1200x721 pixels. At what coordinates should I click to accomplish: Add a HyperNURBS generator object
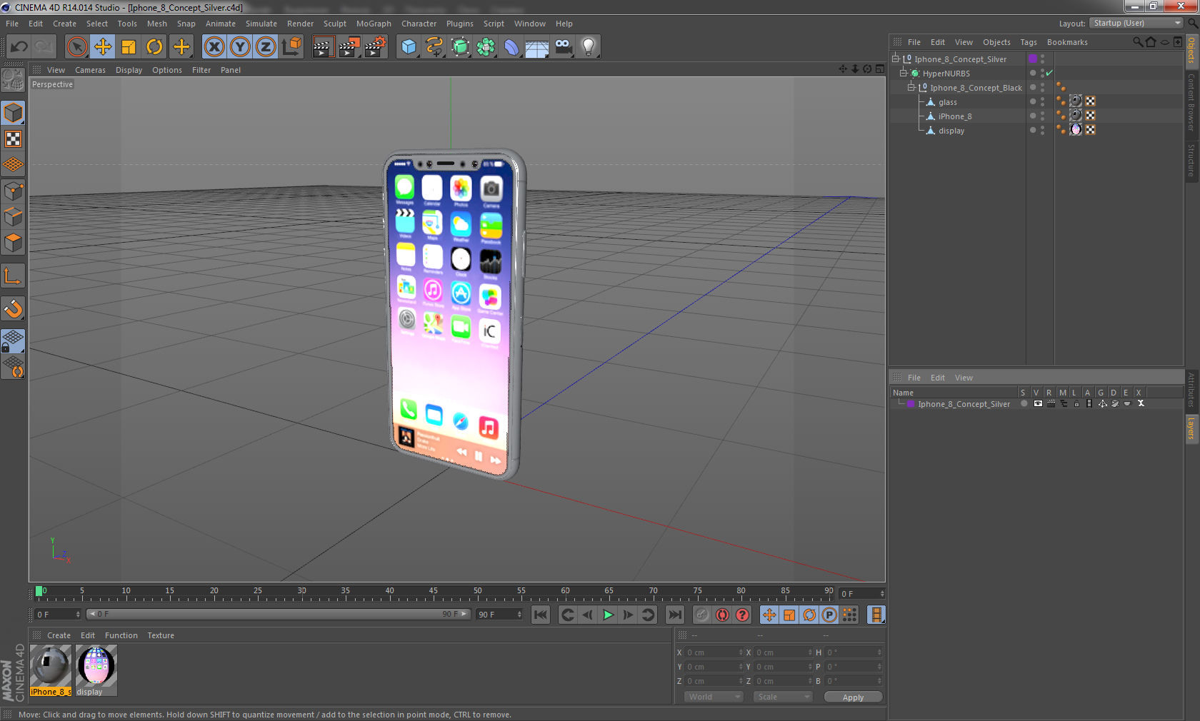click(x=460, y=47)
